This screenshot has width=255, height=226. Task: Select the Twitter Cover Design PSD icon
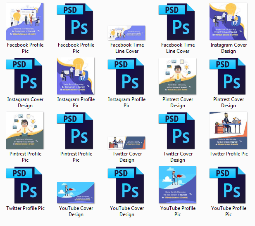pyautogui.click(x=178, y=131)
